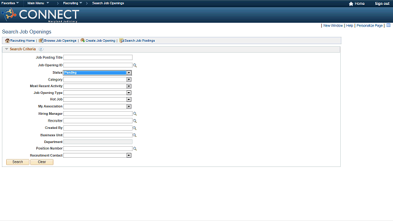The image size is (393, 221).
Task: Click the Recruiter input field
Action: 98,121
